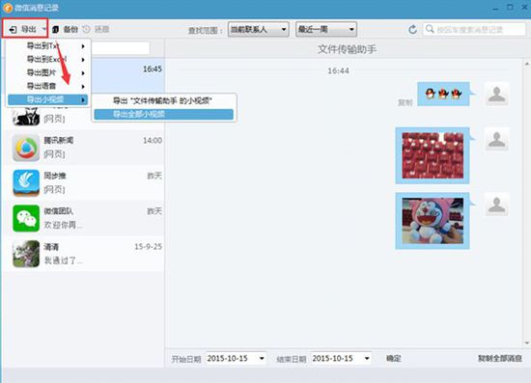The image size is (531, 383).
Task: Open the 最近一周 time range dropdown
Action: tap(326, 30)
